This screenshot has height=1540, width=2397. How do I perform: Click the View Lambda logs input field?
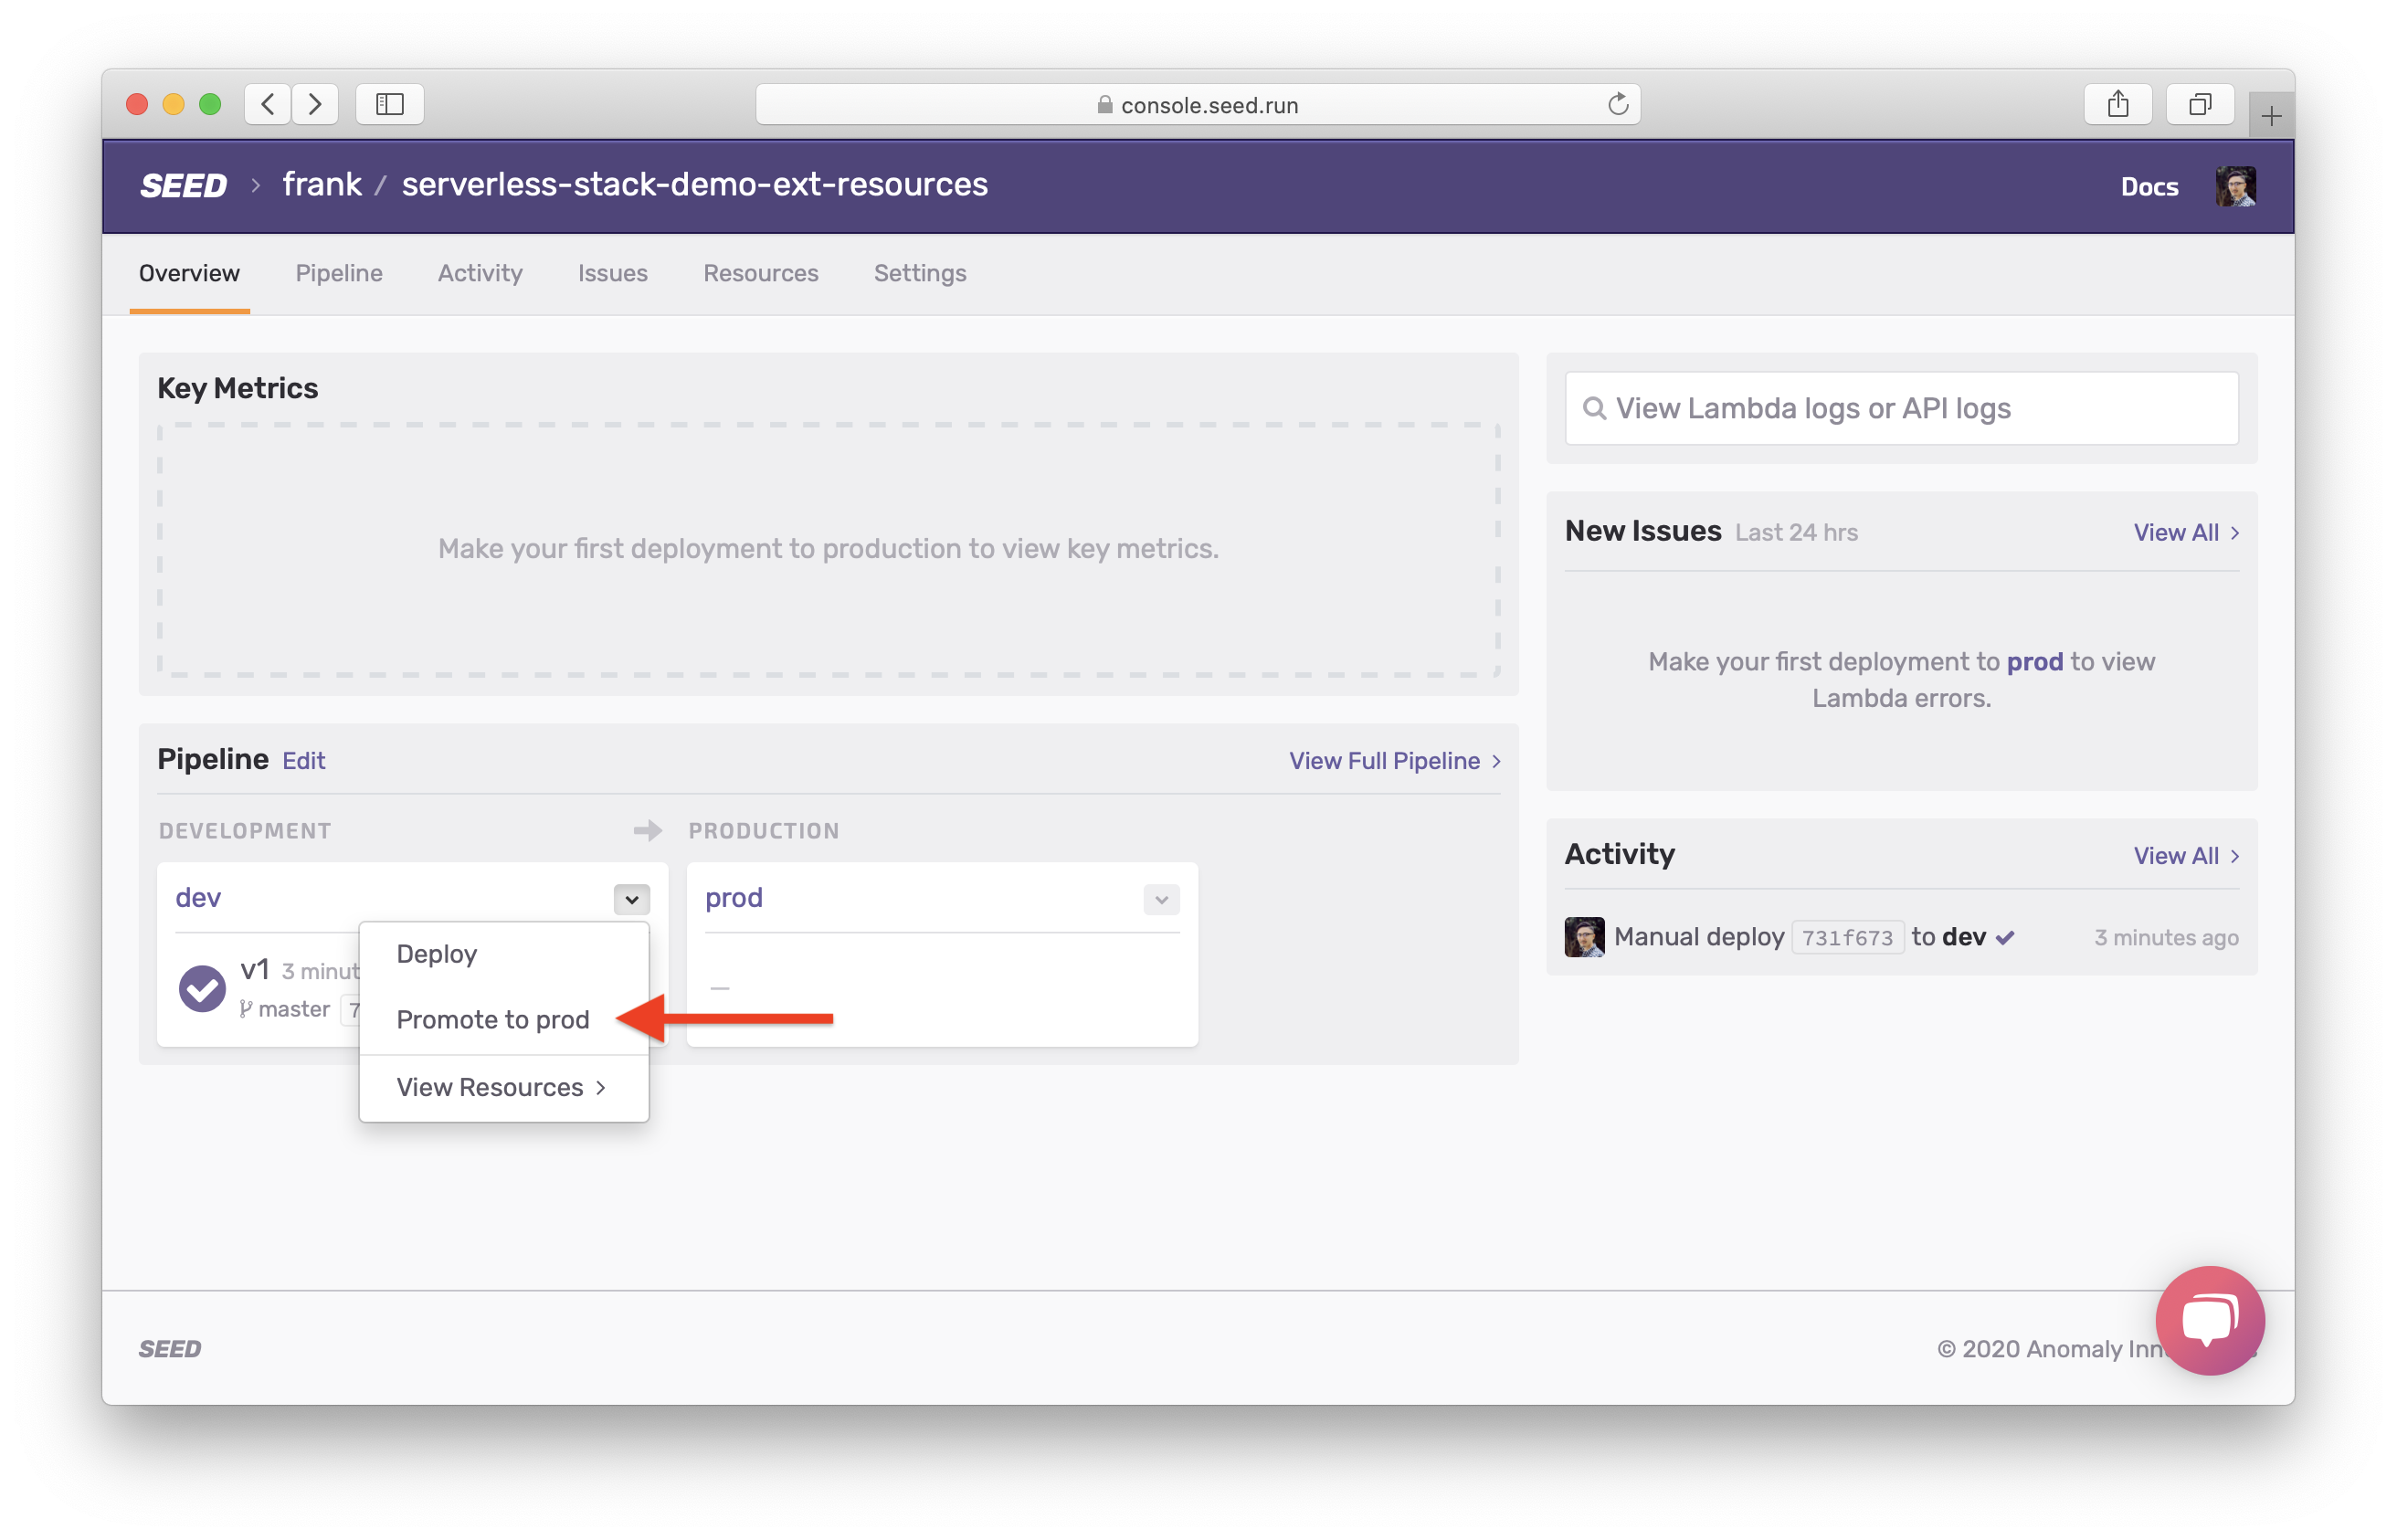coord(1901,408)
